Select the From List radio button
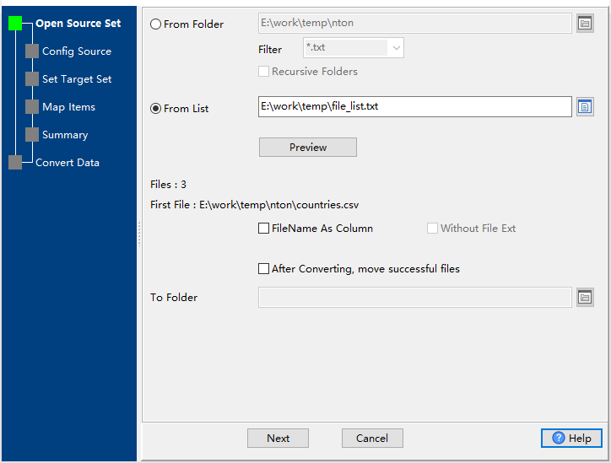The image size is (611, 463). tap(155, 108)
